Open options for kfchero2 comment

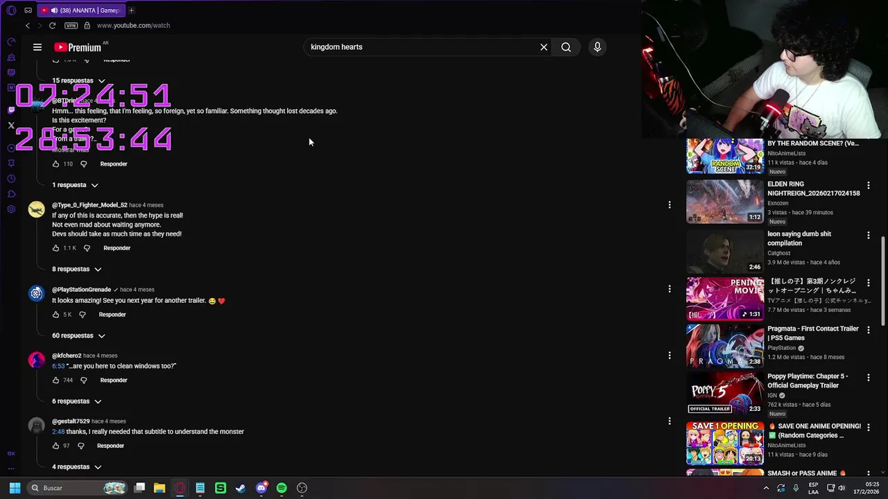click(x=669, y=356)
